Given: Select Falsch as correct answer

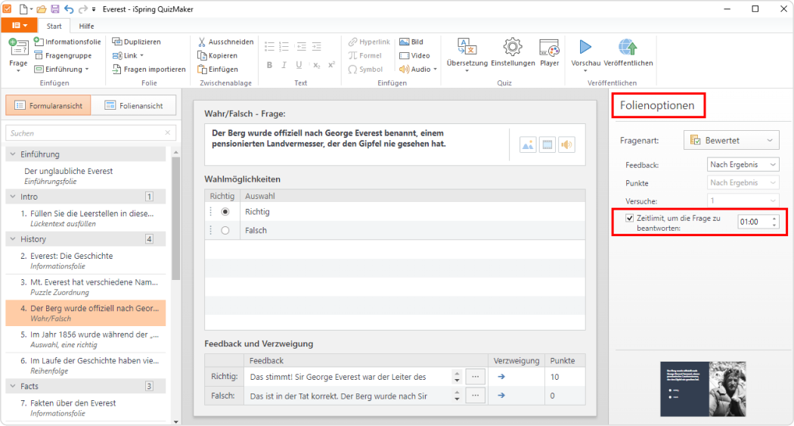Looking at the screenshot, I should click(225, 231).
